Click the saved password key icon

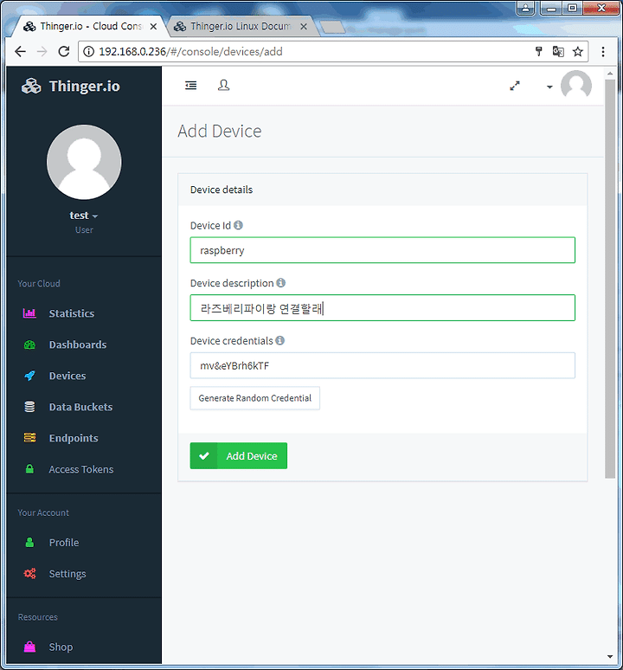pos(539,52)
